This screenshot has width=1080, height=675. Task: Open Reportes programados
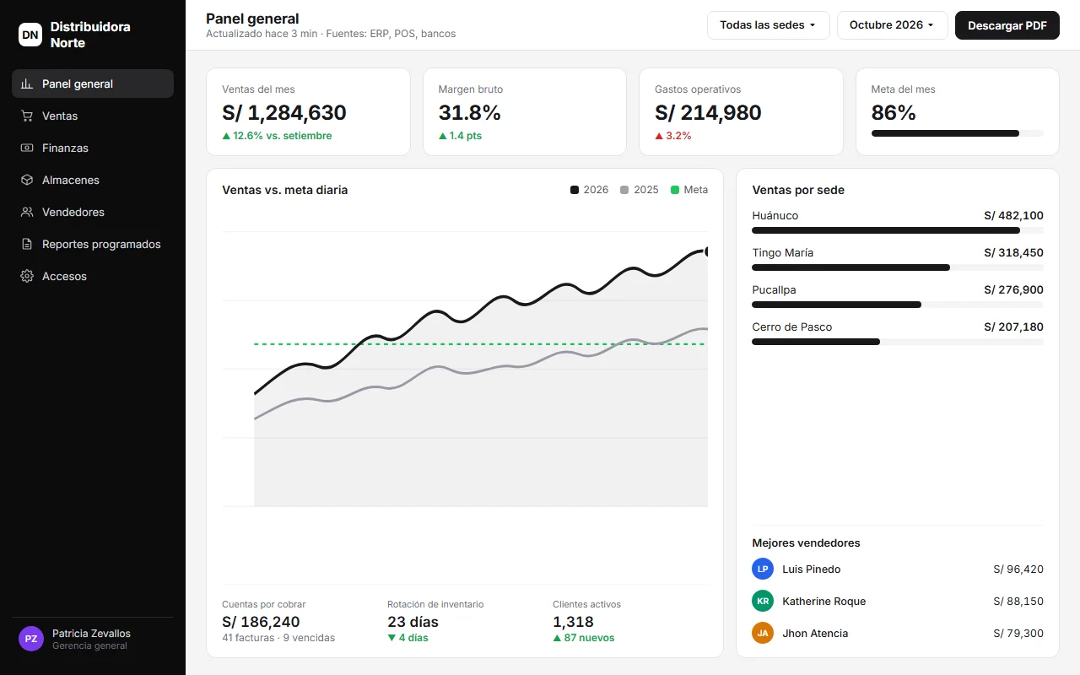pos(93,244)
